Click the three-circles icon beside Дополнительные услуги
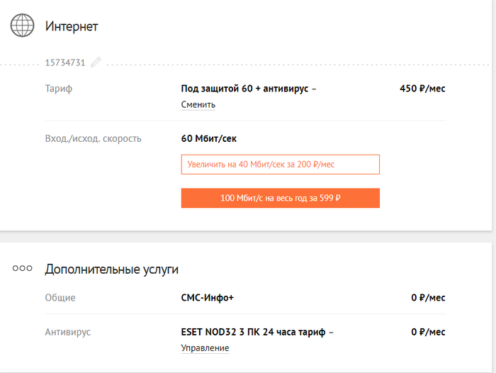The image size is (496, 373). (x=23, y=269)
